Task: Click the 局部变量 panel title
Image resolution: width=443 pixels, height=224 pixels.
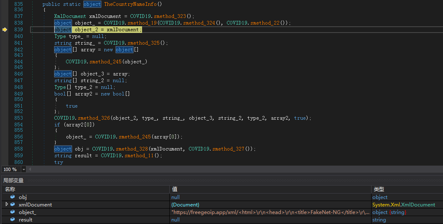Action: click(13, 180)
